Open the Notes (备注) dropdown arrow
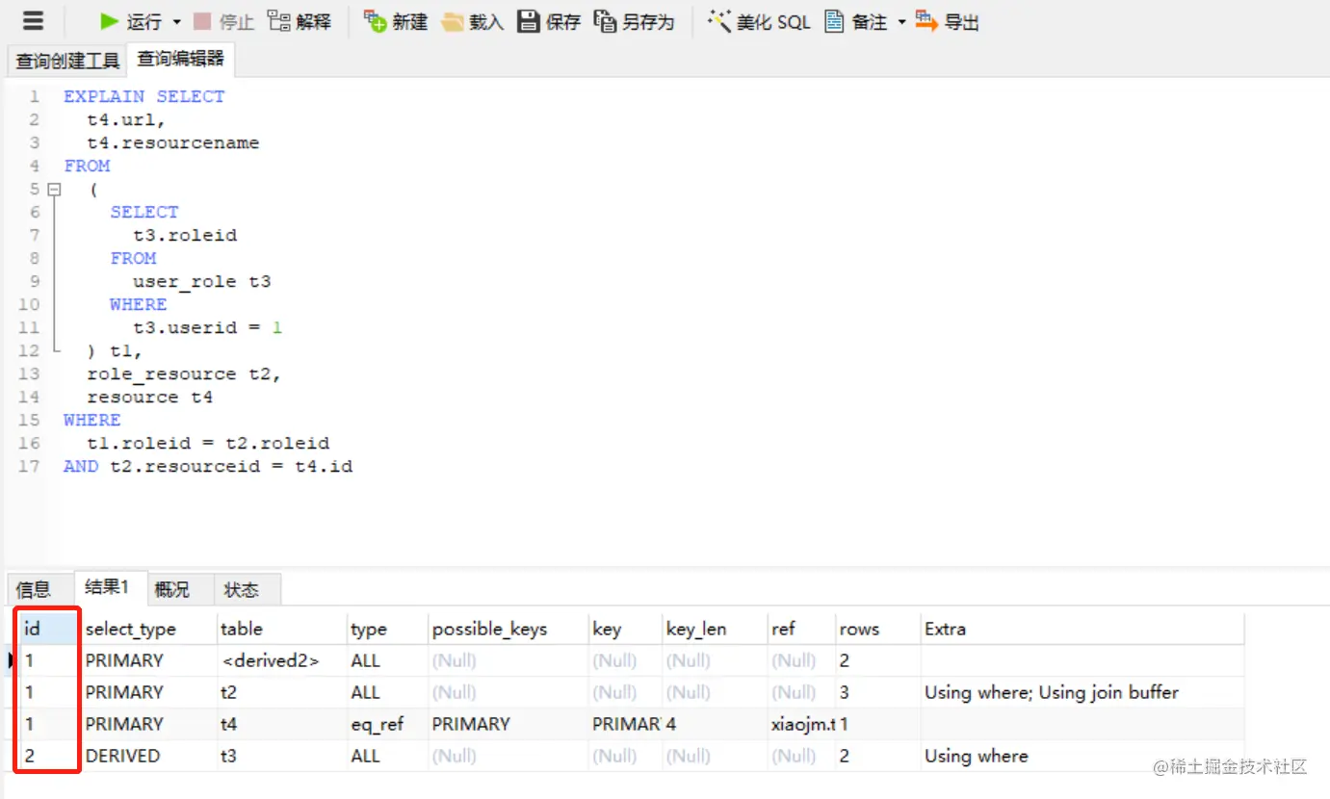 [x=902, y=22]
